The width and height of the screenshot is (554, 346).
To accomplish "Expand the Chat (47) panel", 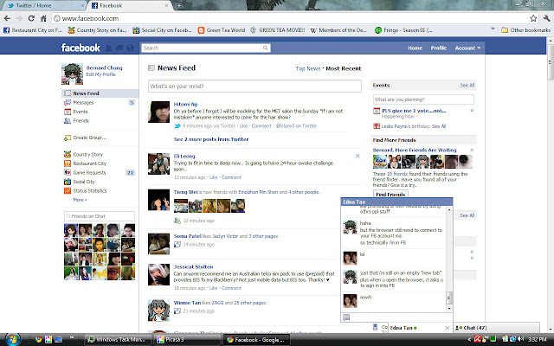I will point(496,328).
